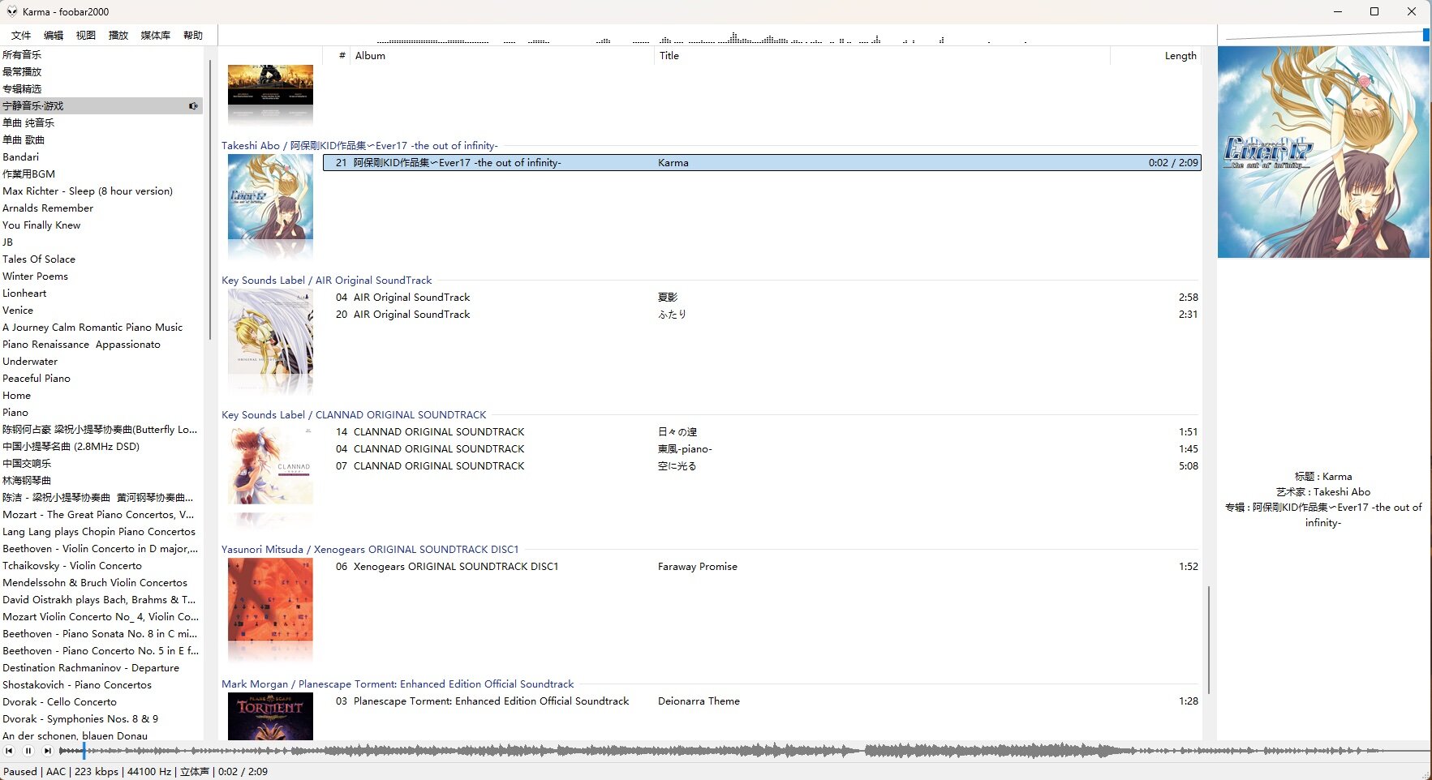Open the 单曲 纯音乐 playlist
Screen dimensions: 1432x780
point(101,122)
